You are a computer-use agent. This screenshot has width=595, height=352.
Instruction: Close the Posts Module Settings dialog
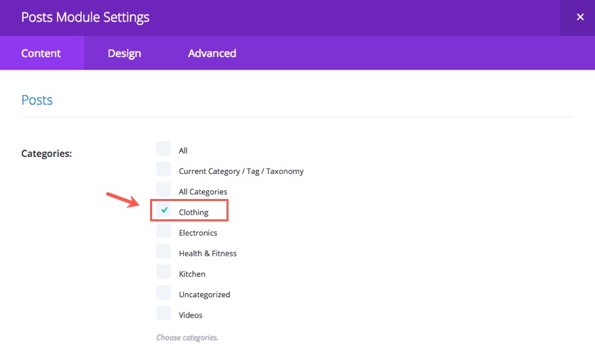[579, 18]
